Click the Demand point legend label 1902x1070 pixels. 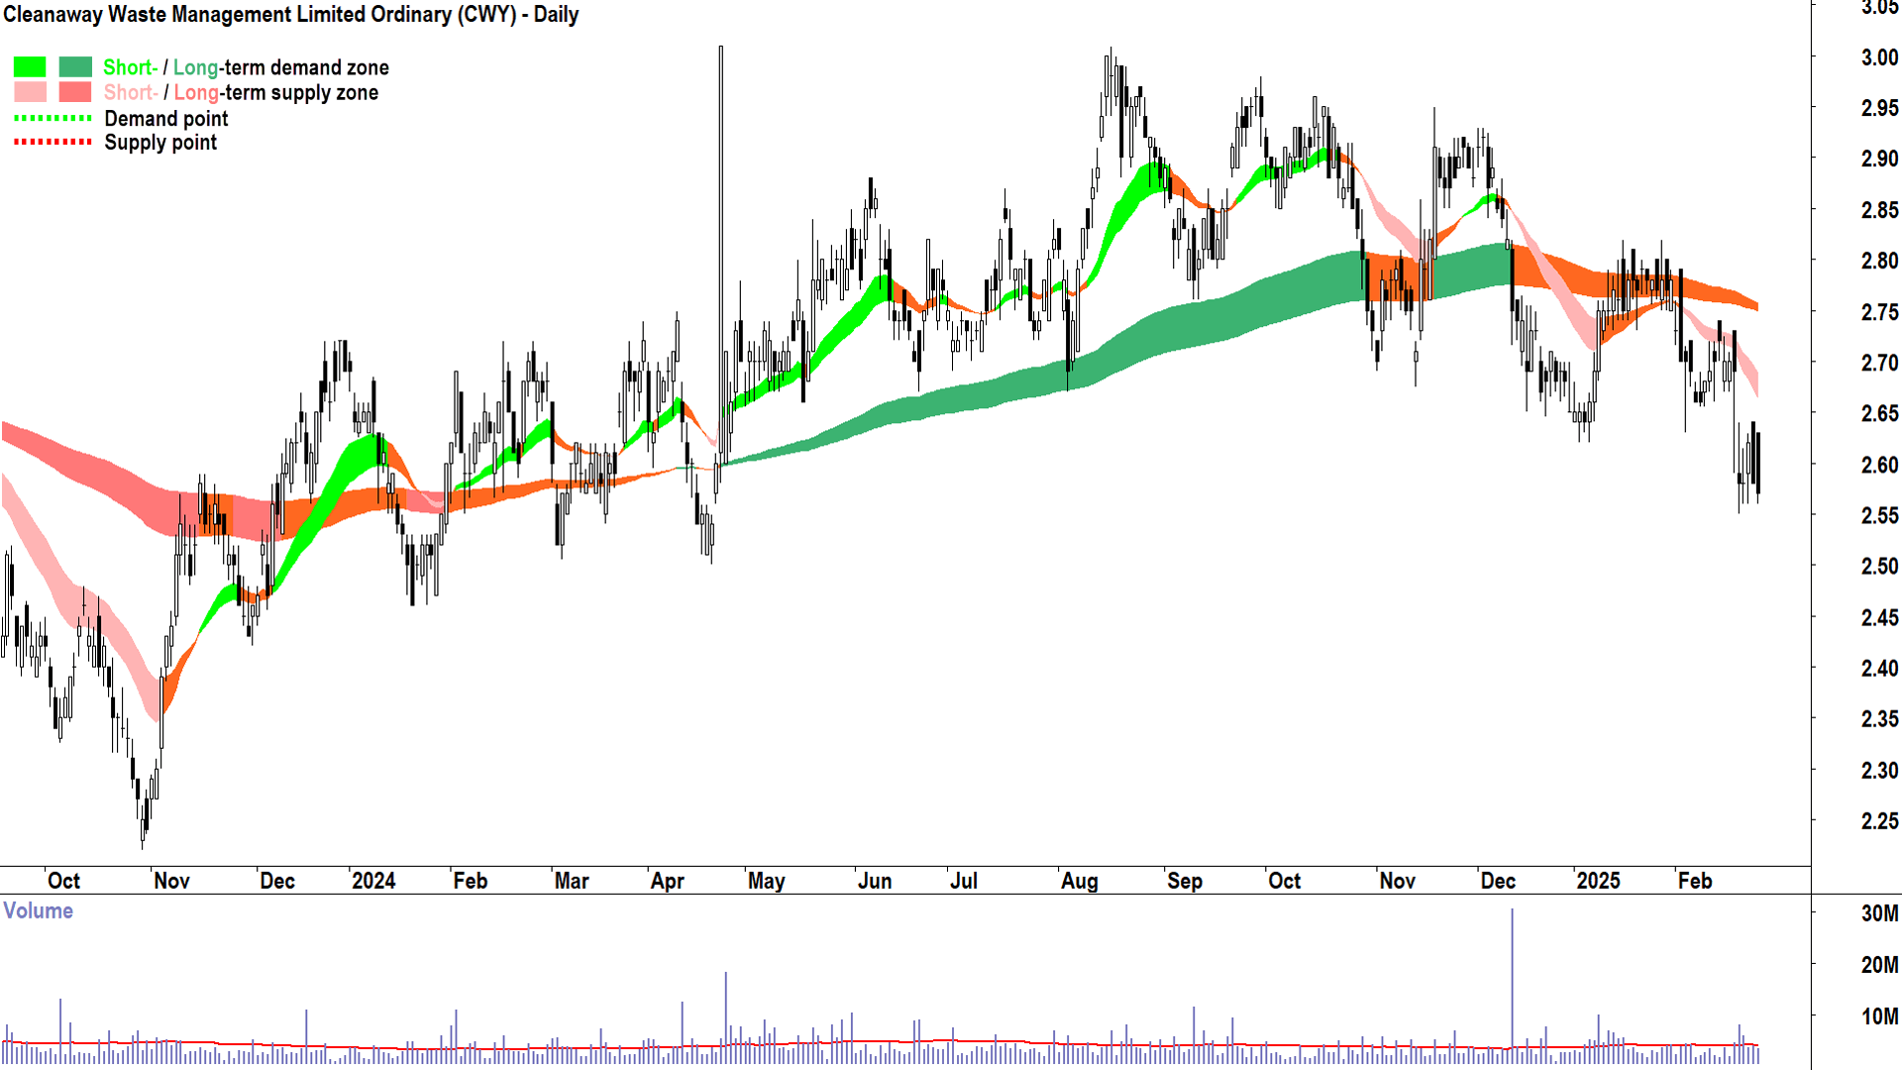point(165,119)
